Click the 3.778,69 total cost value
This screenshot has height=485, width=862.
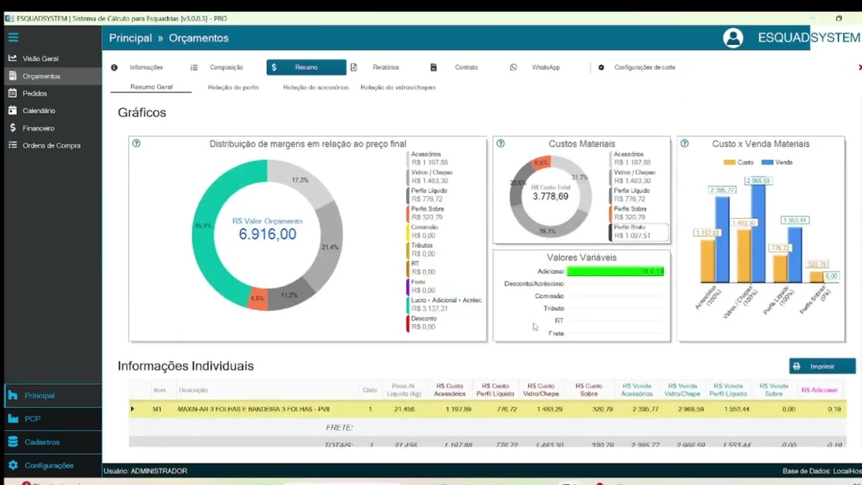tap(550, 197)
